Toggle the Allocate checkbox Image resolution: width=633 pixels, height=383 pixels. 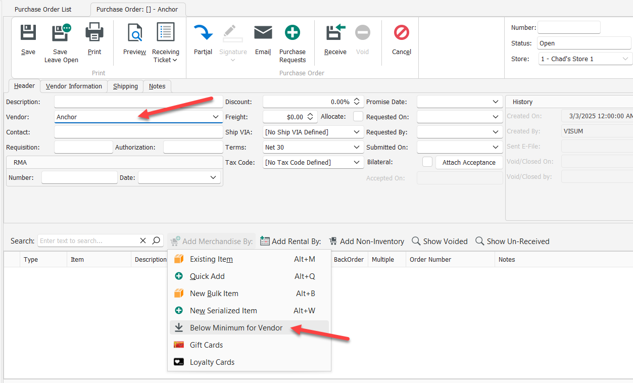click(x=358, y=117)
